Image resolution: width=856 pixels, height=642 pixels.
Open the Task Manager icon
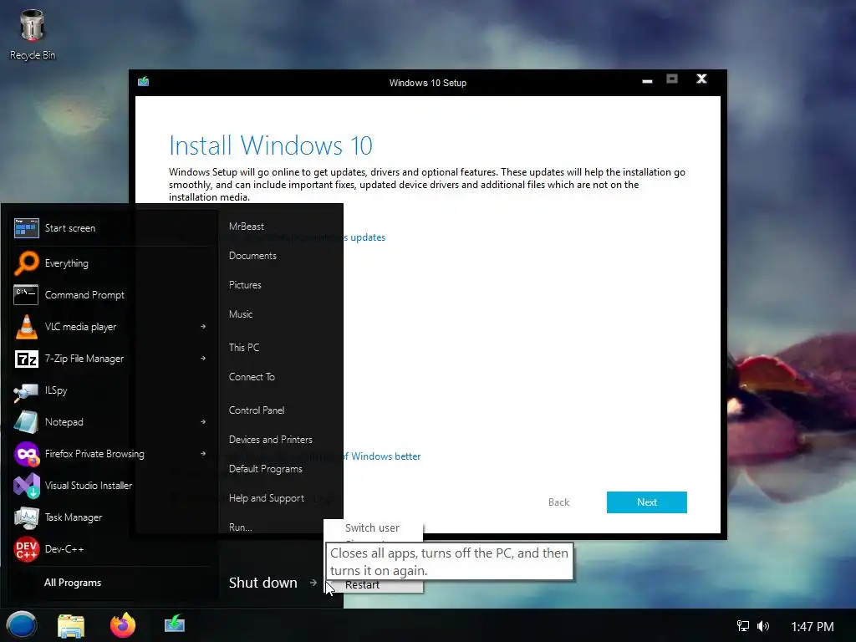[x=26, y=517]
